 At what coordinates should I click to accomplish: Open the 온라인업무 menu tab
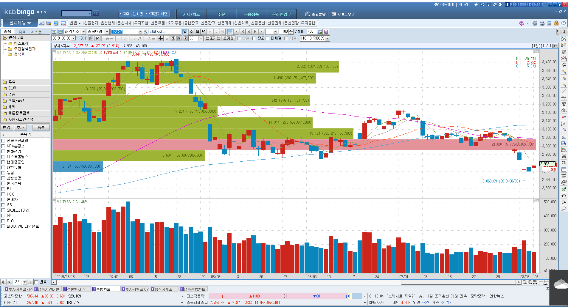coord(281,14)
